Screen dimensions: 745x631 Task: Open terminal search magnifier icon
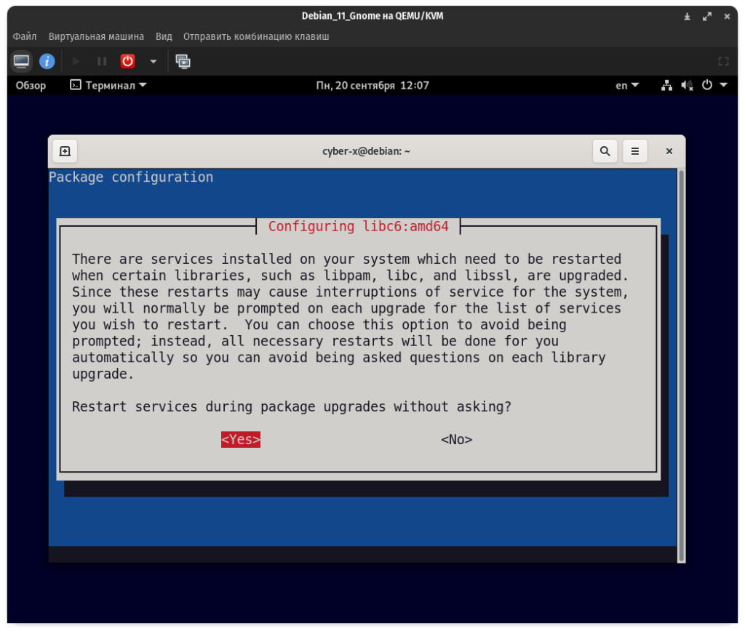tap(605, 151)
